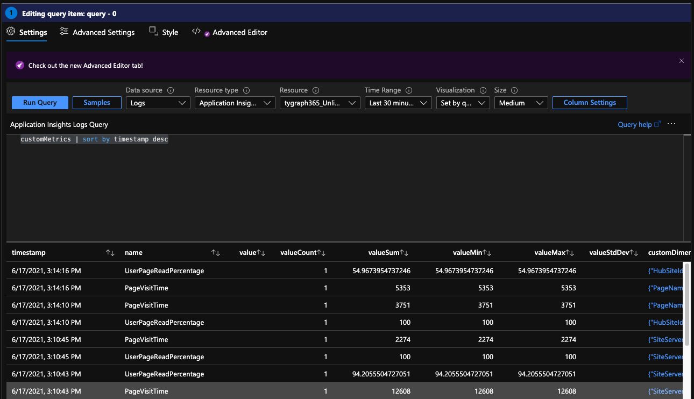Click the info icon next to Visualization

[x=483, y=90]
